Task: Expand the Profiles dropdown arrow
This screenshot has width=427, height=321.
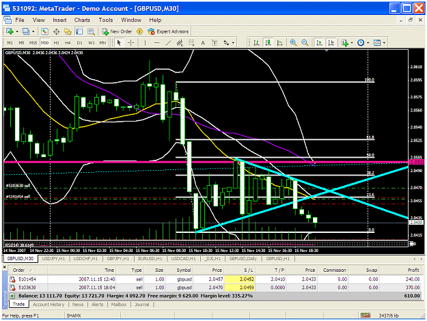Action: pyautogui.click(x=33, y=32)
